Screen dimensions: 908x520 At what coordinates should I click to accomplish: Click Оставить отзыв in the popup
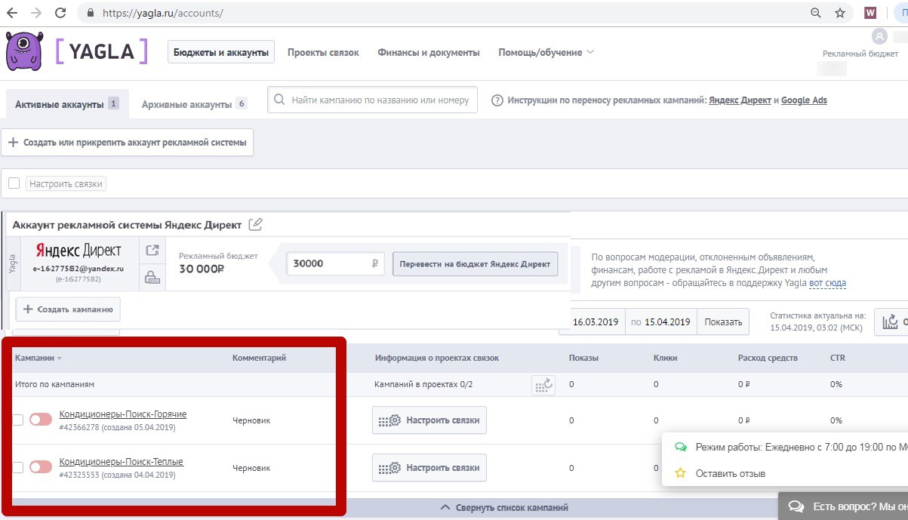(x=731, y=473)
